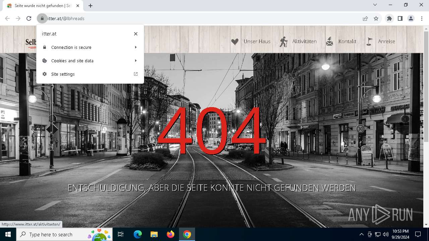This screenshot has width=429, height=241.
Task: Open the Aktivitäten menu item
Action: 304,42
